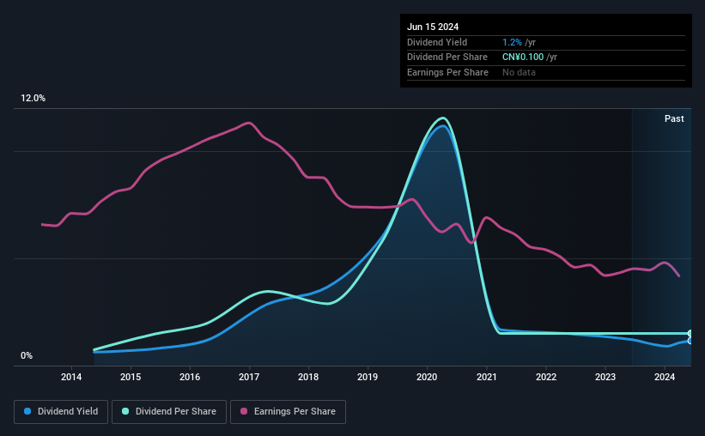Click the 2017 x-axis label
705x436 pixels.
pyautogui.click(x=249, y=377)
